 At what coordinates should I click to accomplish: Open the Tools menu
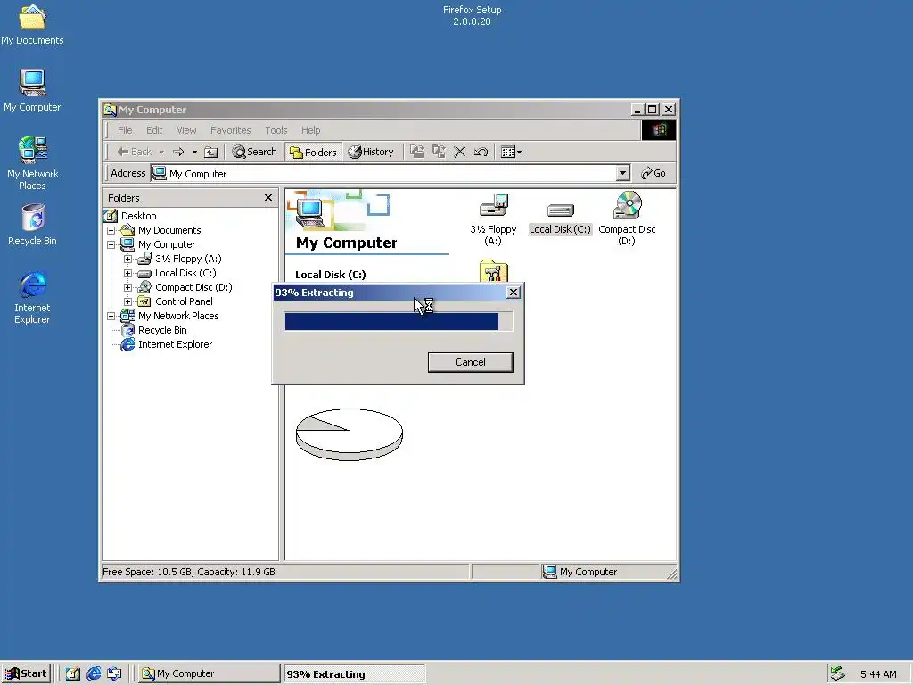(276, 130)
